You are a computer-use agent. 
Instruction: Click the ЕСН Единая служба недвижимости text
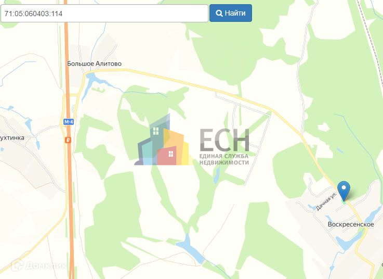point(224,147)
